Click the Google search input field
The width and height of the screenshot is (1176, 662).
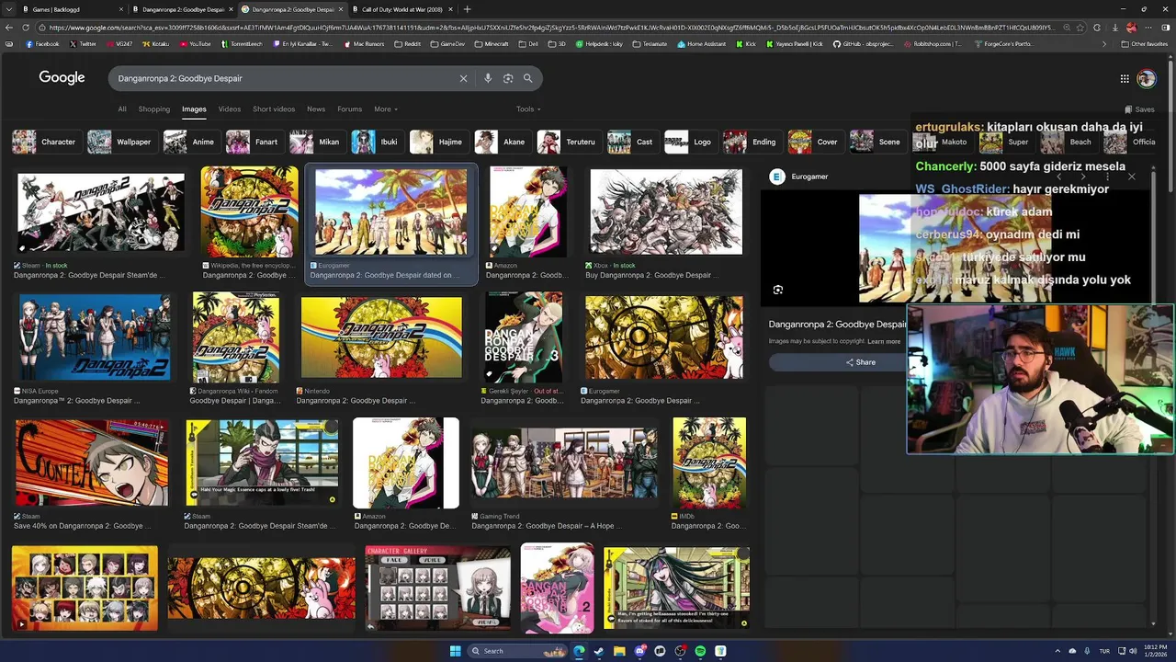point(285,78)
